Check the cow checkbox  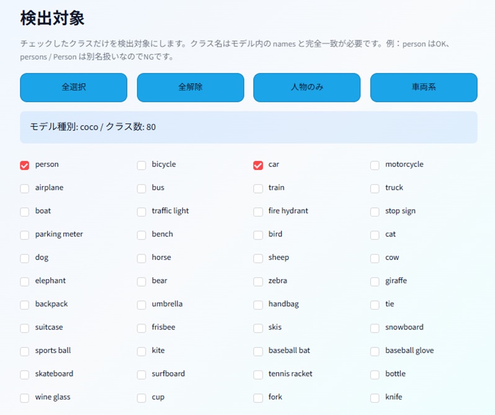point(375,259)
